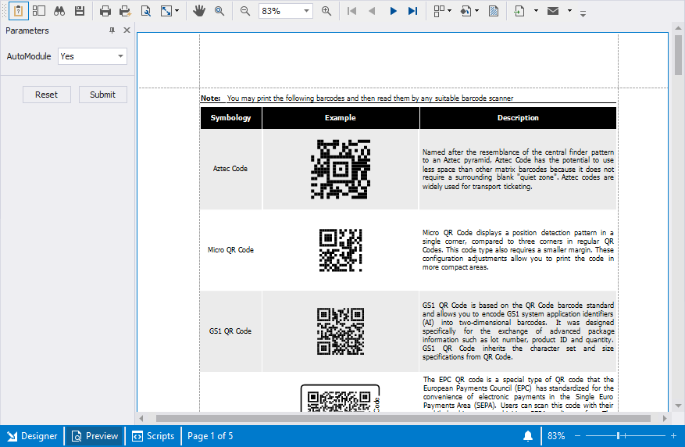This screenshot has width=685, height=447.
Task: Select the Magnifier tool
Action: (219, 11)
